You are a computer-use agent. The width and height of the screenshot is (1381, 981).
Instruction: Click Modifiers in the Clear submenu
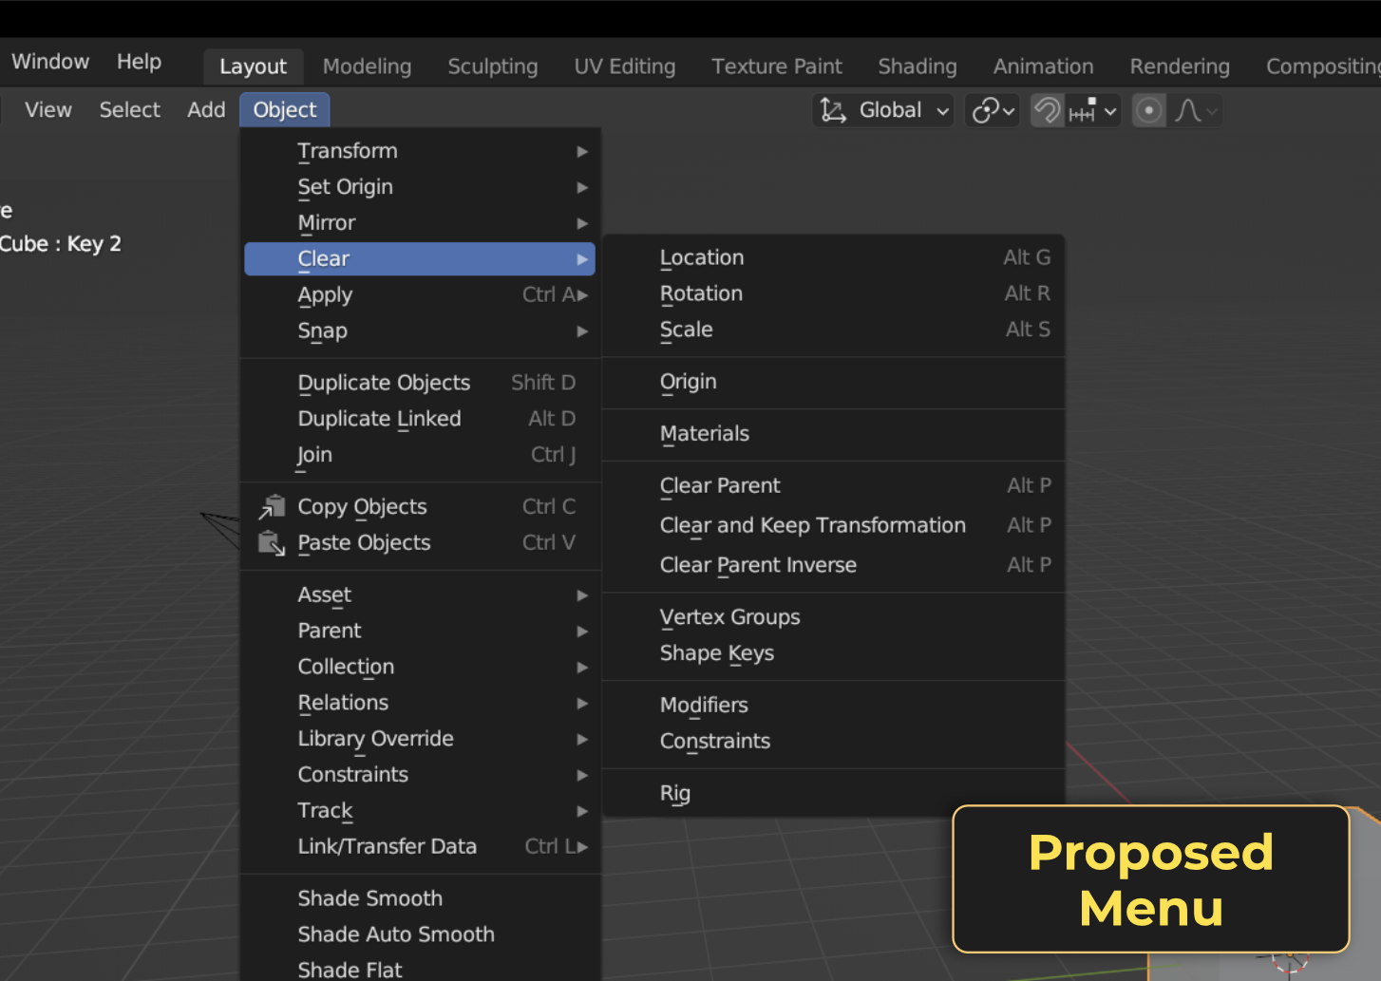(x=834, y=706)
